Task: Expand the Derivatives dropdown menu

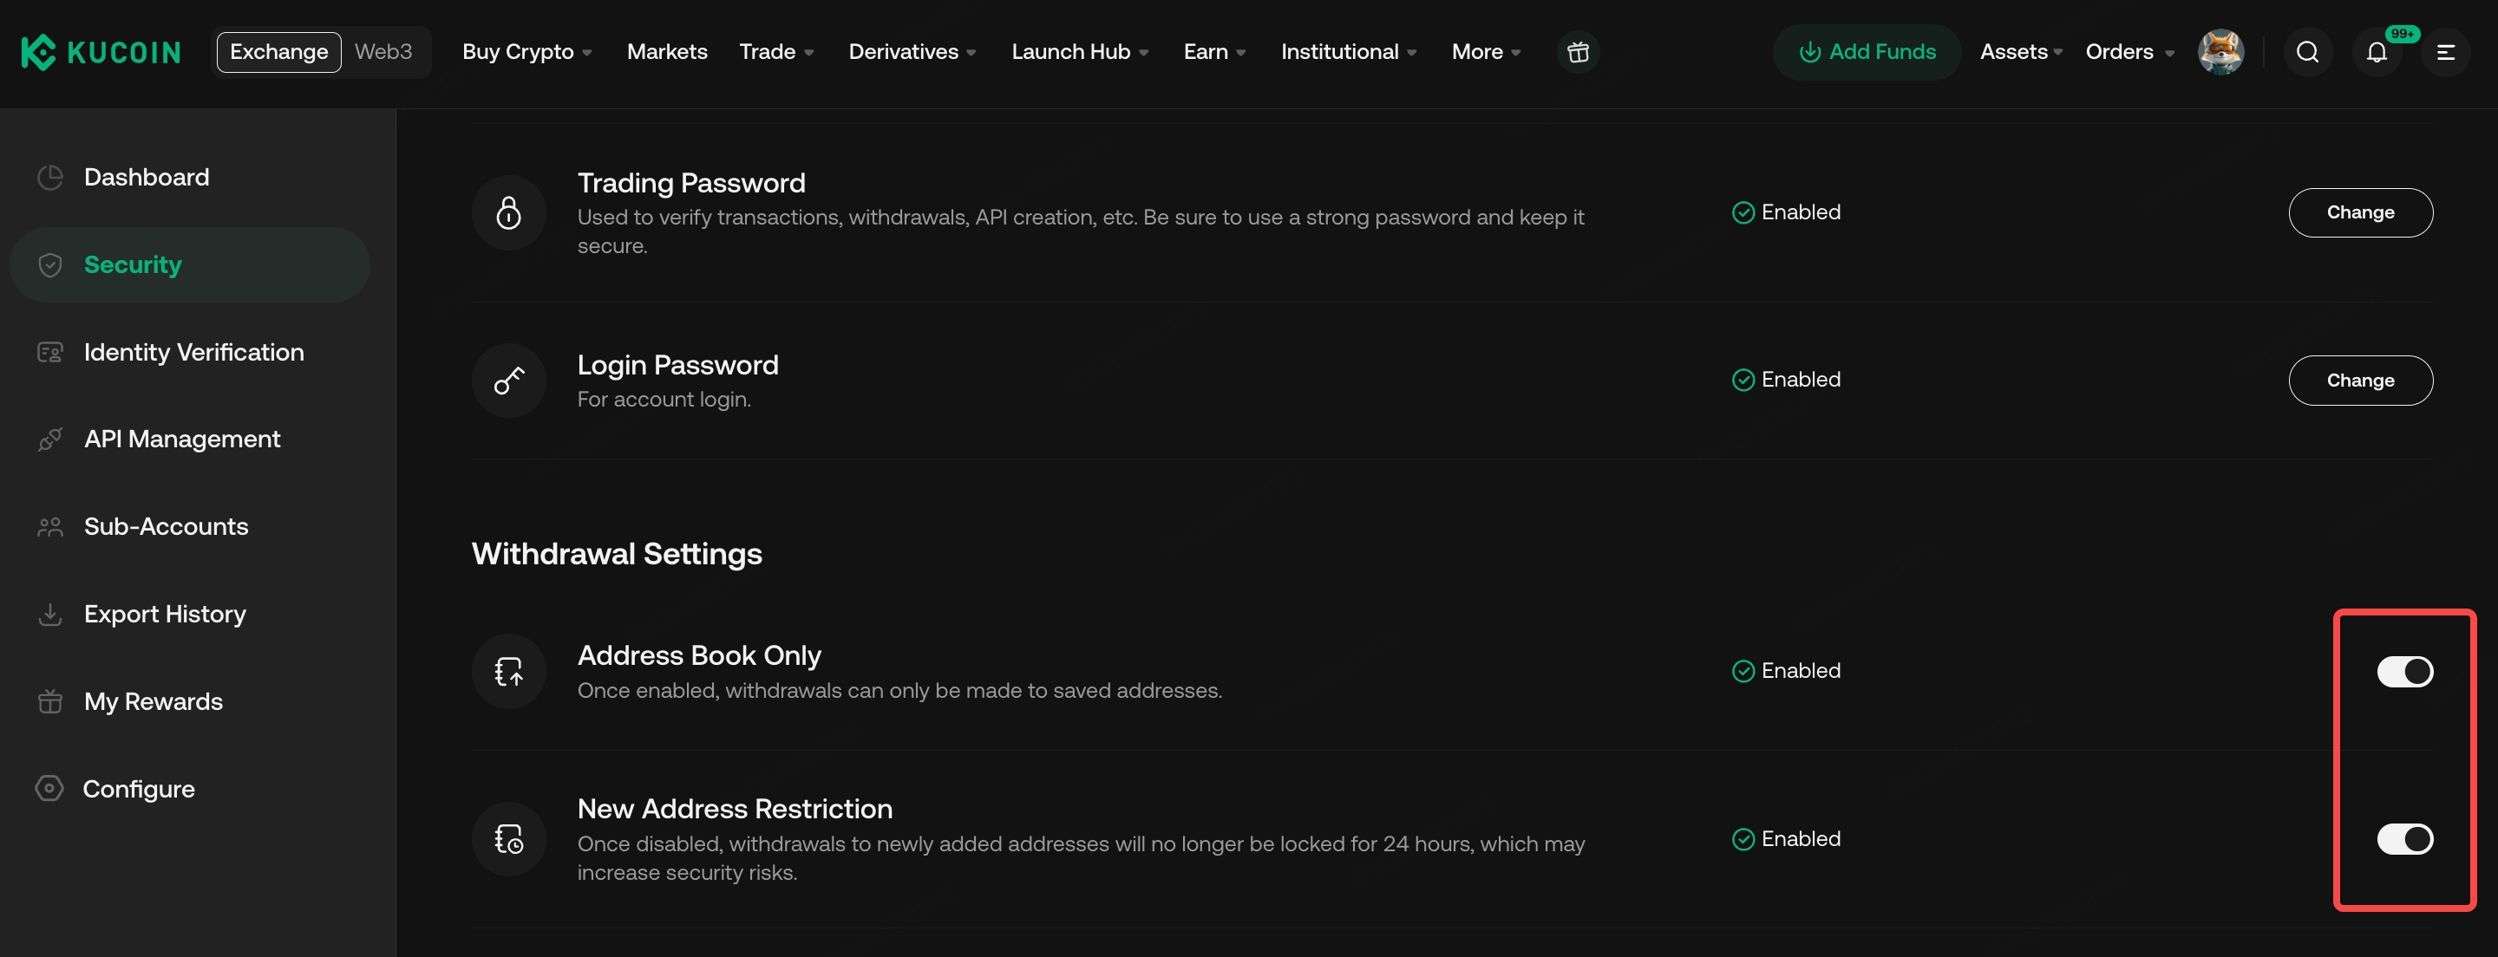Action: (912, 51)
